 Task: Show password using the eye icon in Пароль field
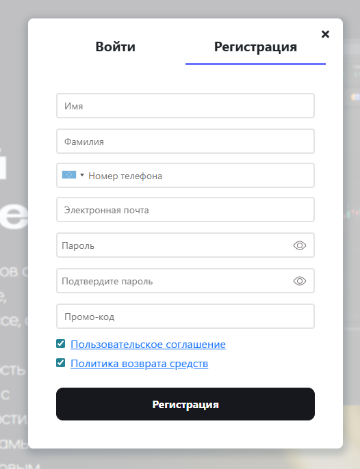pyautogui.click(x=300, y=245)
